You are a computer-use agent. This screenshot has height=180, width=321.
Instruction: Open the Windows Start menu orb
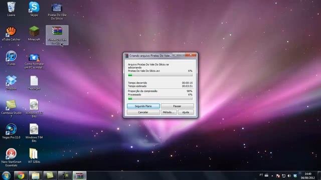6,175
